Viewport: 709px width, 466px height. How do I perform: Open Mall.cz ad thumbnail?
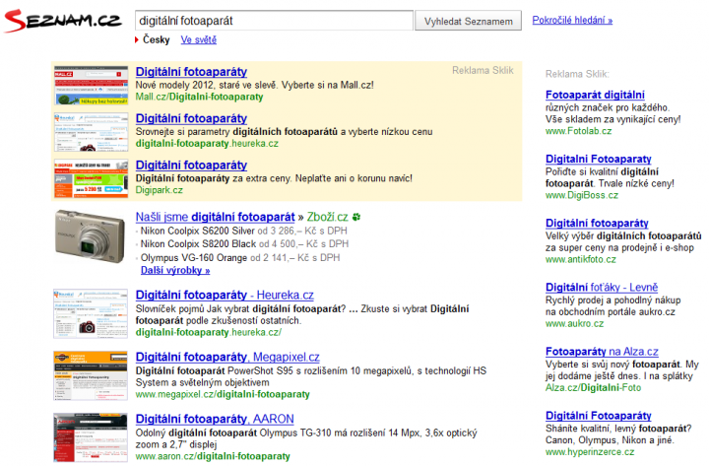coord(92,86)
